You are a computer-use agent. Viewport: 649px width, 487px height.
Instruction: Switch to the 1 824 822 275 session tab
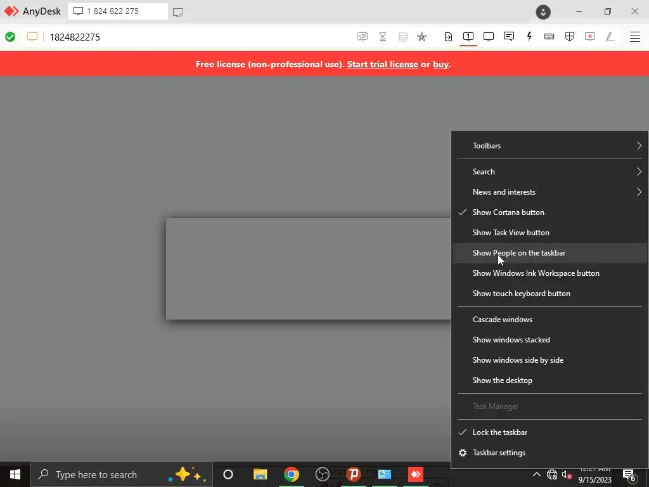[x=118, y=11]
